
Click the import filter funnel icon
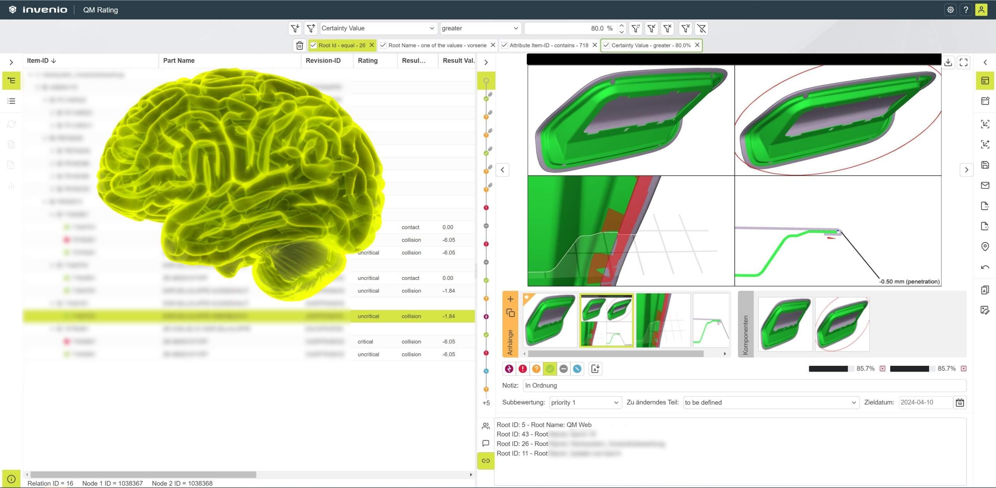295,28
